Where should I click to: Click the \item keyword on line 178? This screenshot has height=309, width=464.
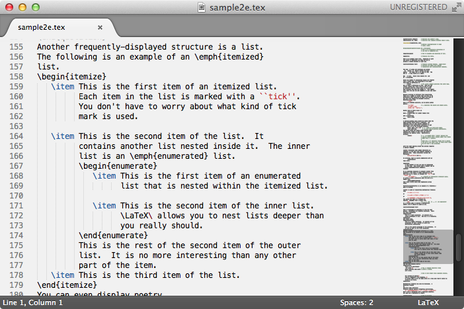[x=62, y=275]
